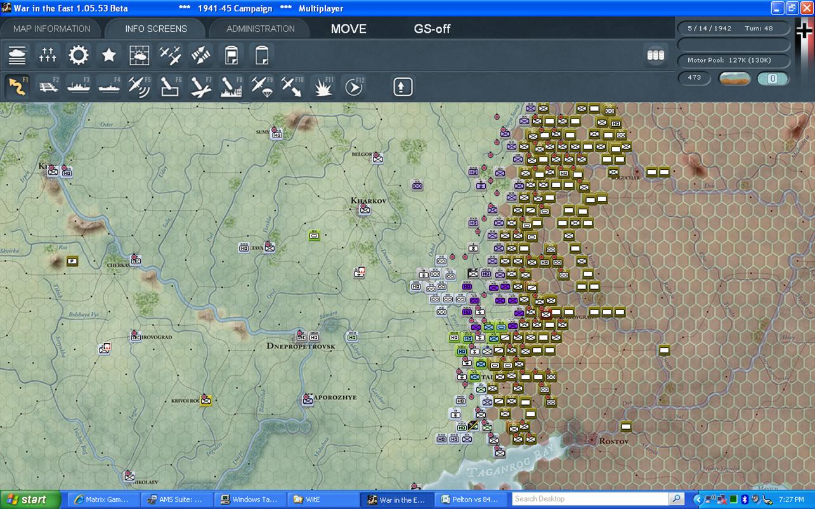Activate the F2 rail movement mode
The image size is (815, 509).
pyautogui.click(x=48, y=86)
